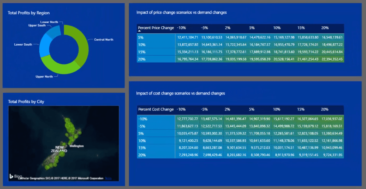The image size is (366, 189).
Task: Click the sort arrow under Percent Price Change
Action: pos(139,31)
